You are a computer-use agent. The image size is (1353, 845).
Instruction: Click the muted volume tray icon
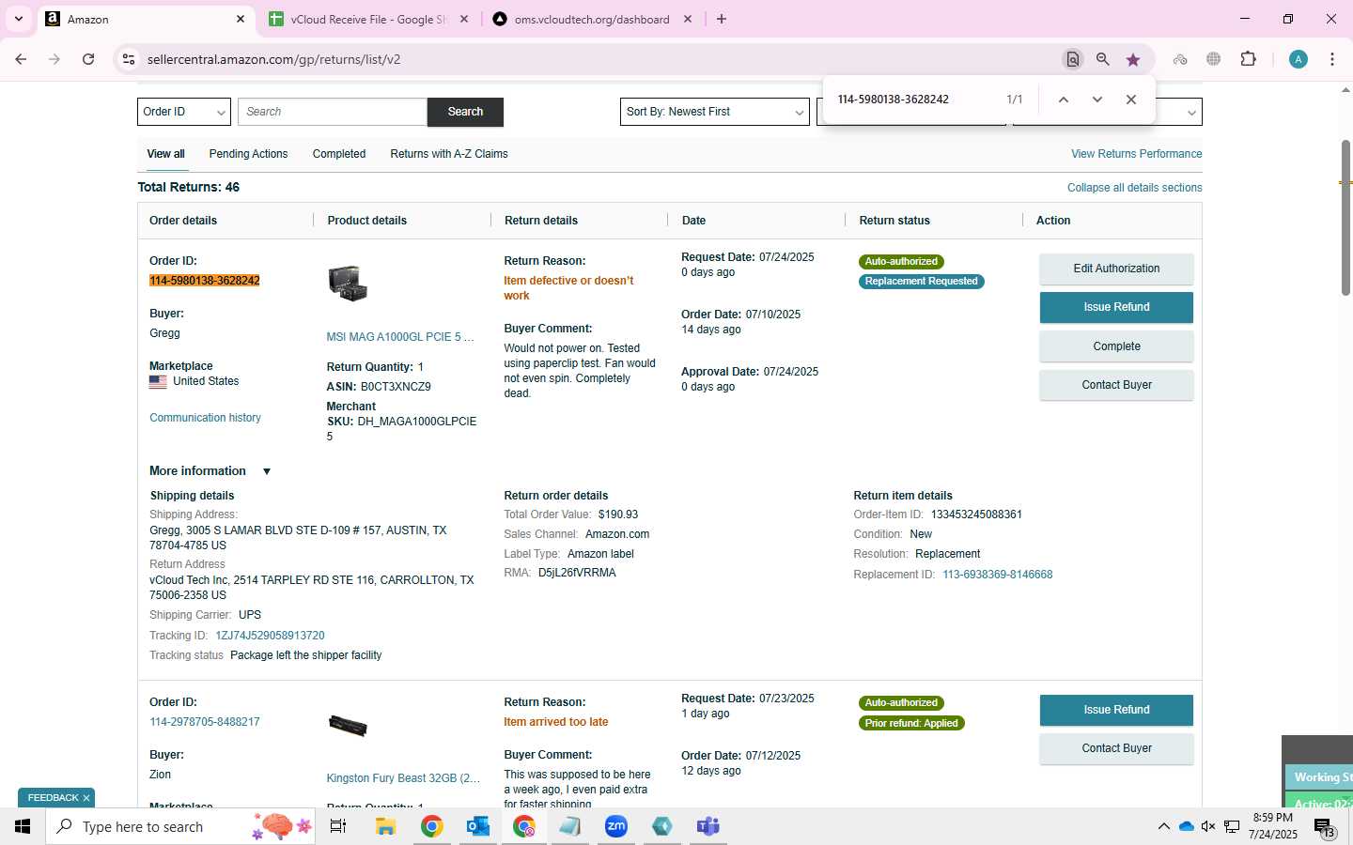[x=1208, y=826]
